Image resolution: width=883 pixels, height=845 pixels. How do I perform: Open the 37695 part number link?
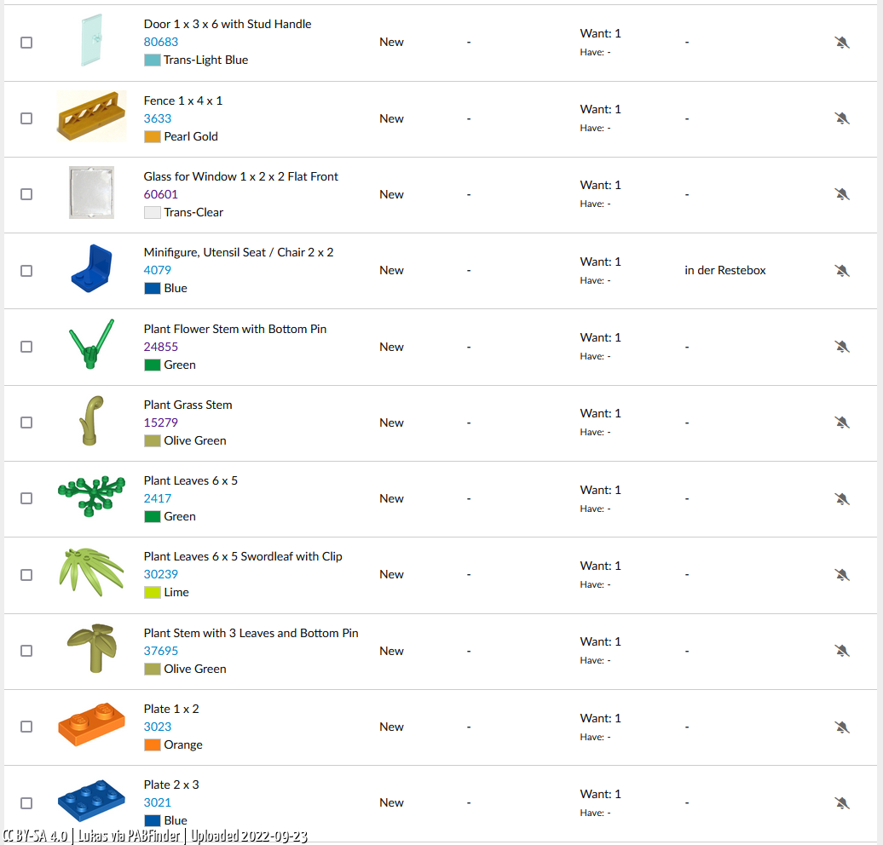tap(160, 651)
